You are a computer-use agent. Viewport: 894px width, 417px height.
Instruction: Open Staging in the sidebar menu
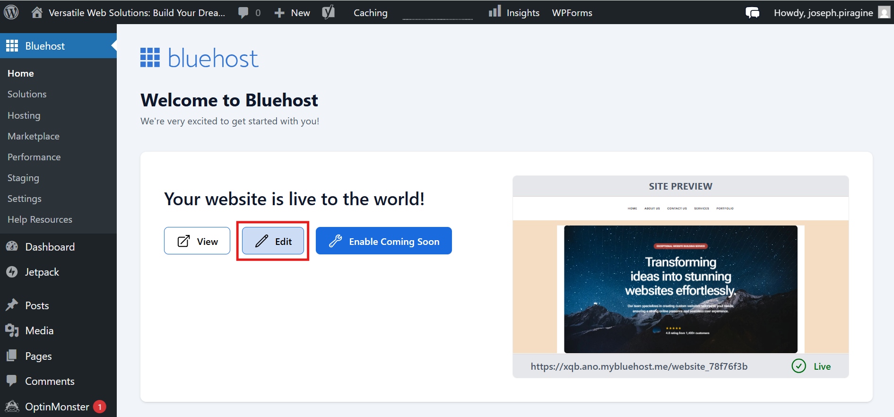pyautogui.click(x=23, y=178)
